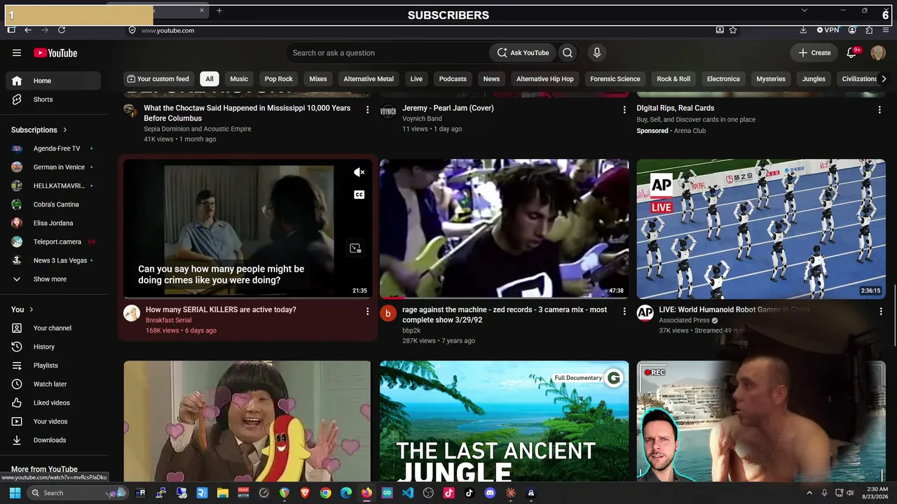
Task: Toggle closed captions on the video preview
Action: [x=359, y=195]
